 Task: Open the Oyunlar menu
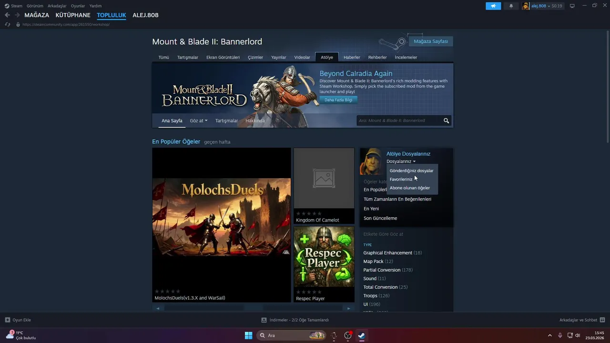[78, 6]
